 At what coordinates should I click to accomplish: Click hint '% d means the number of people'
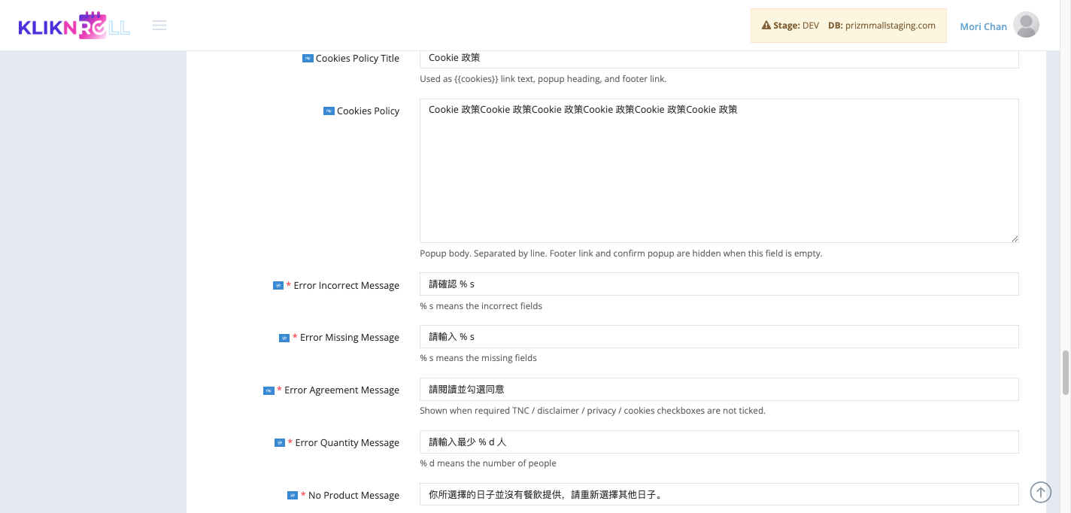coord(488,463)
